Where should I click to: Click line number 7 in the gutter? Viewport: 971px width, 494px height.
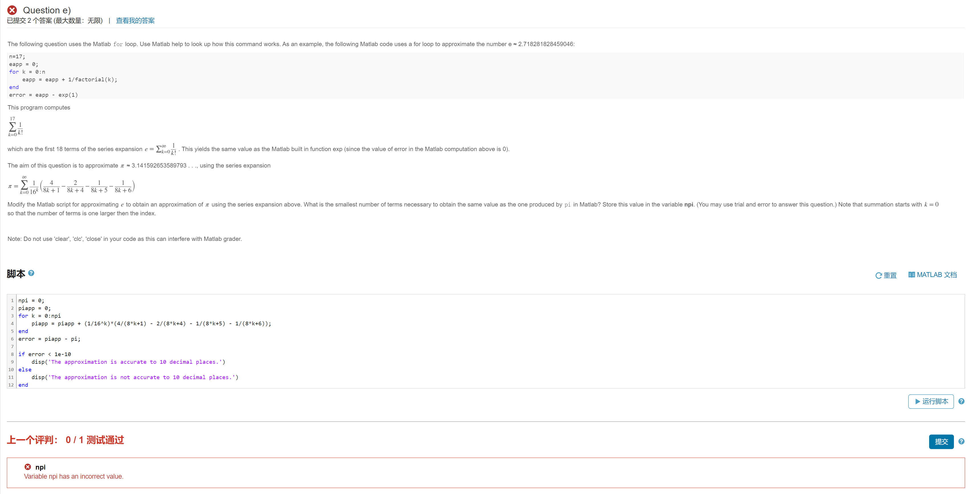click(12, 346)
